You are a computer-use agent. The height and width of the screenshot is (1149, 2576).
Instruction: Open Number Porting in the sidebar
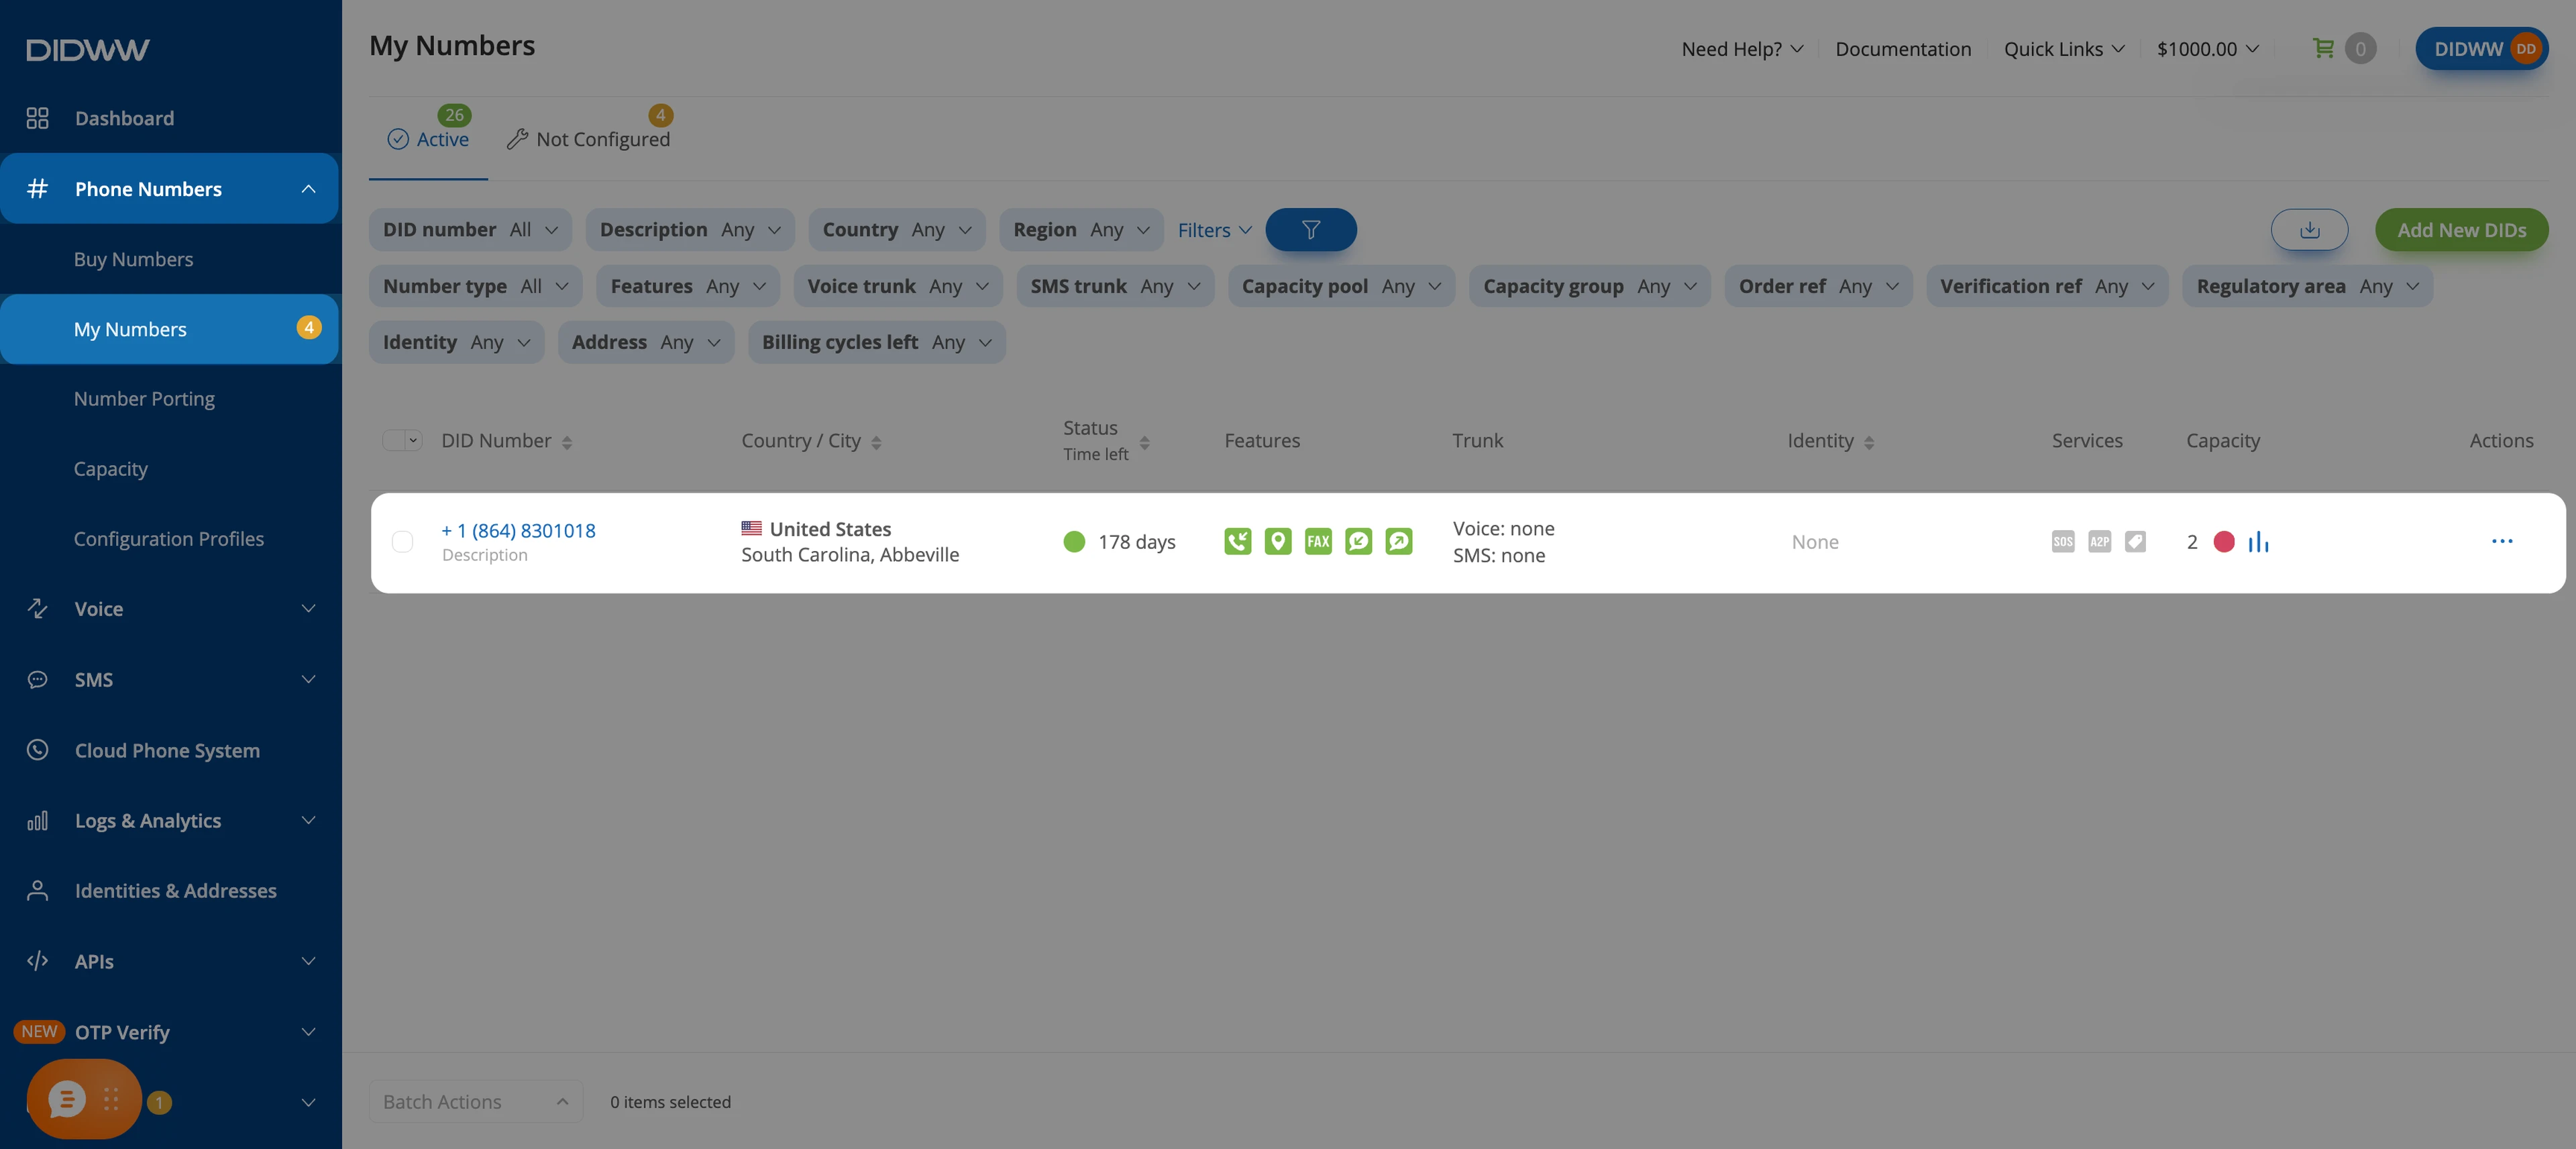click(145, 399)
